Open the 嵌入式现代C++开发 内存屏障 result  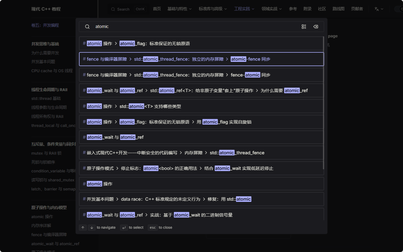click(x=201, y=153)
